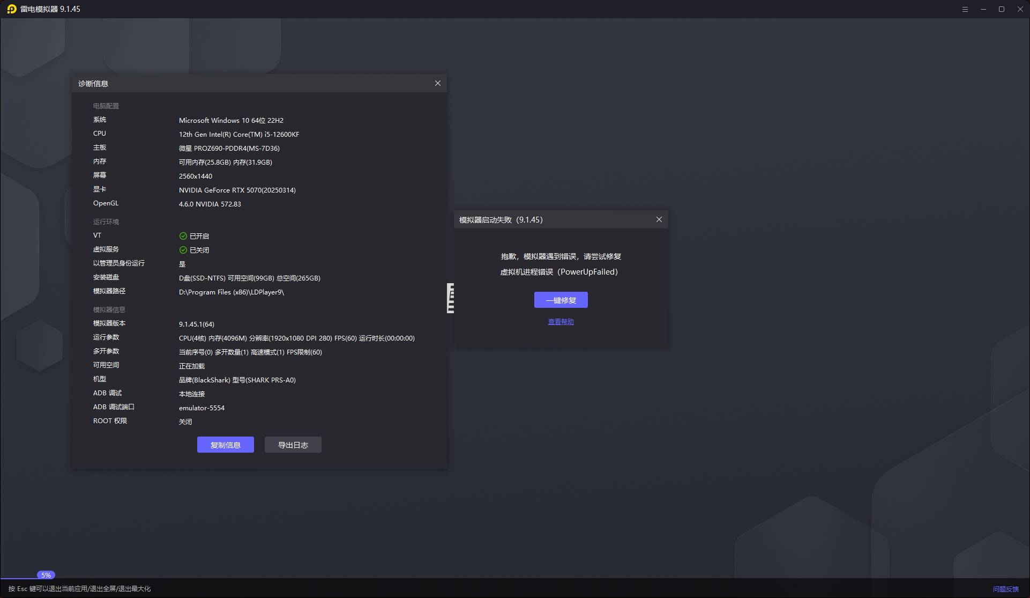Click the ADB 调试端口 label

pos(114,407)
